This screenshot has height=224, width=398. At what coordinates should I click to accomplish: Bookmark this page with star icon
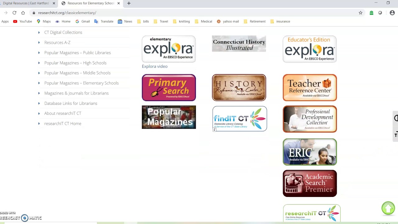click(361, 13)
